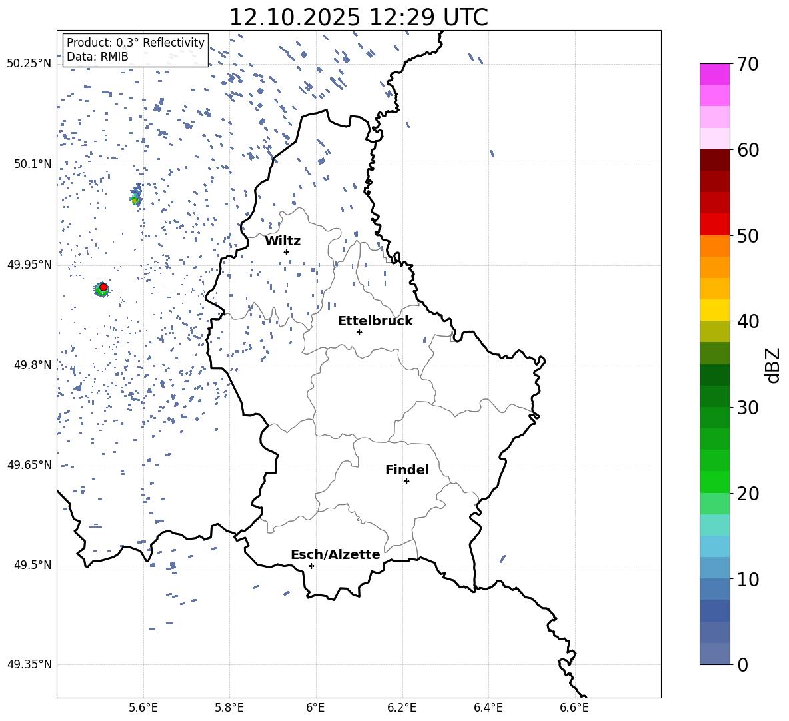Click the light cyan swatch below 20
Viewport: 789px width, 721px height.
(715, 525)
